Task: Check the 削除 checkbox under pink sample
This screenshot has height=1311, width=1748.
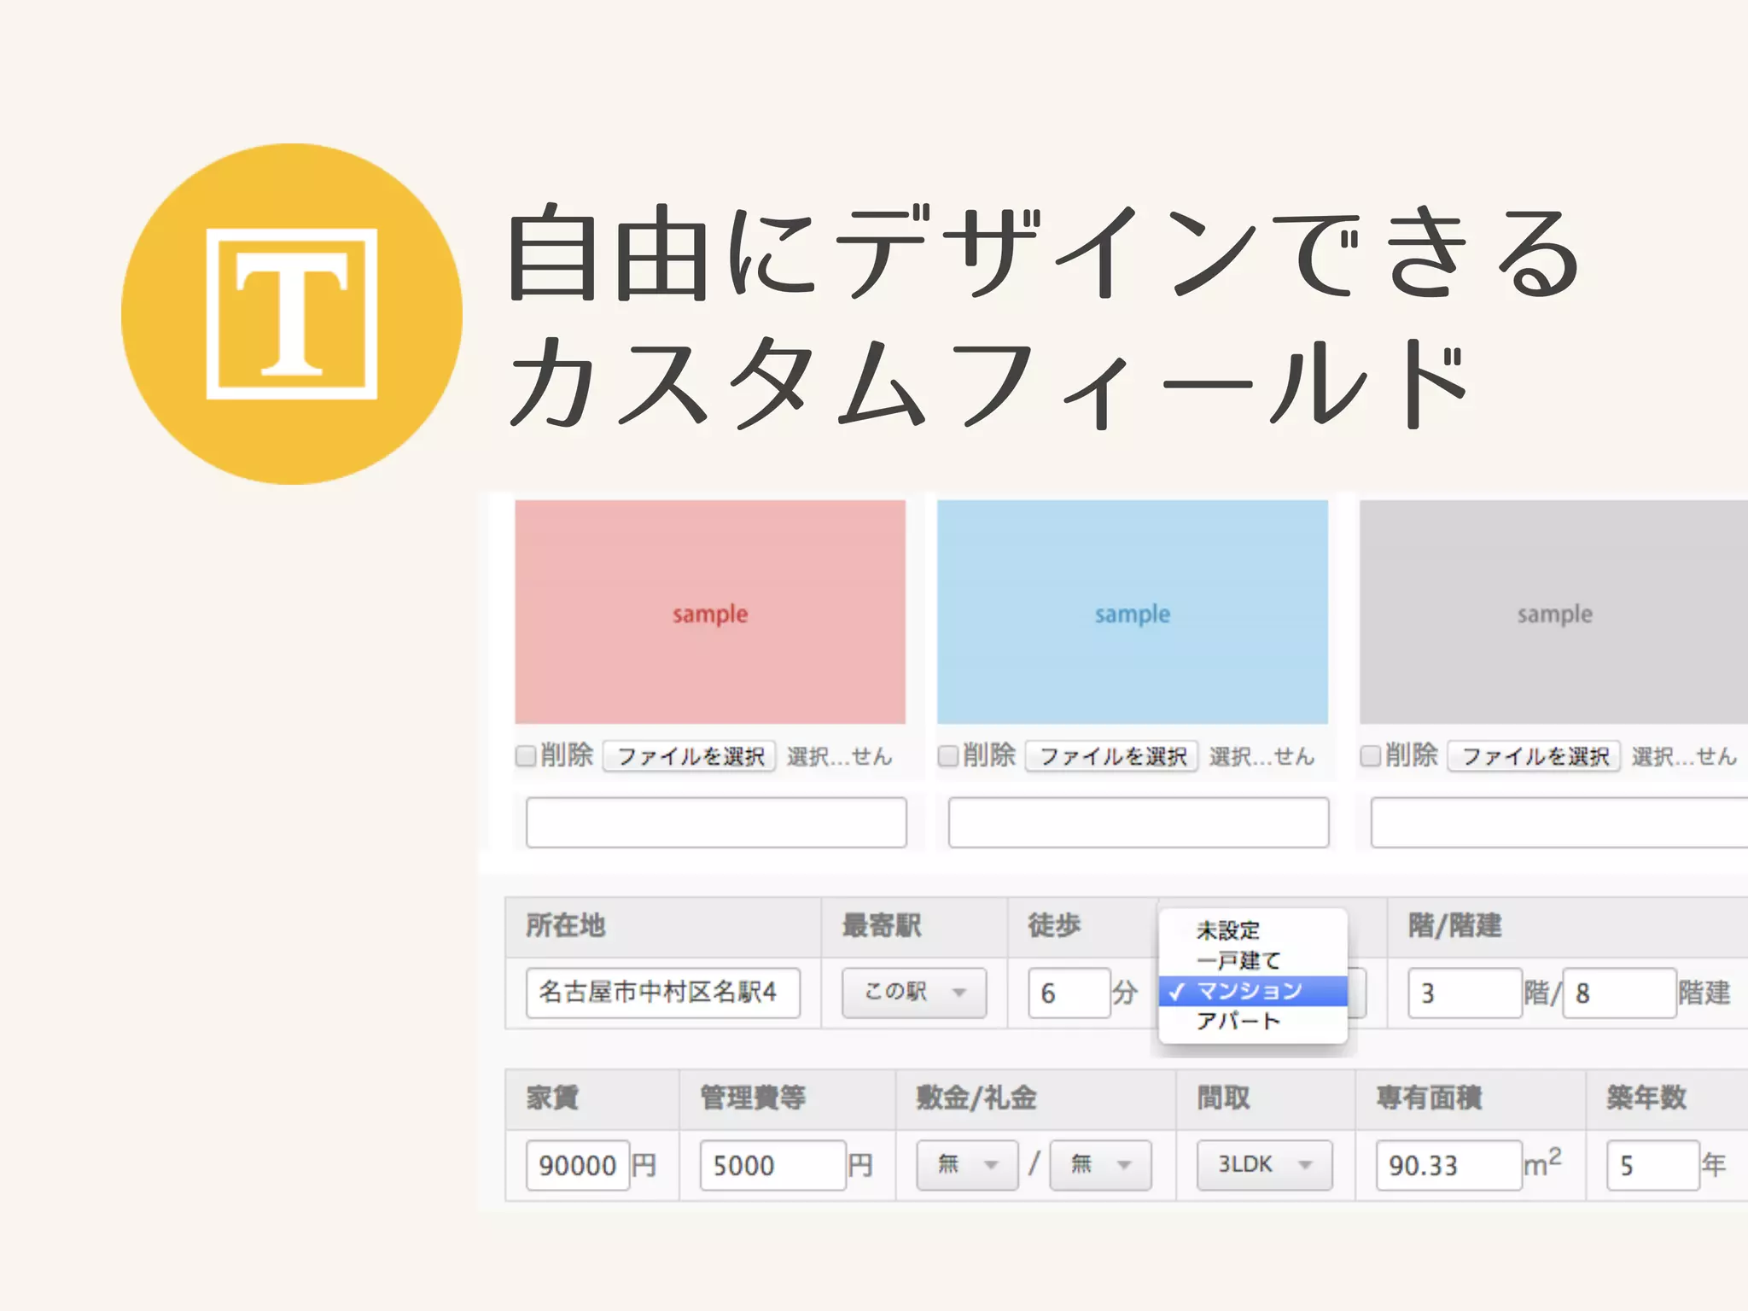Action: (x=526, y=755)
